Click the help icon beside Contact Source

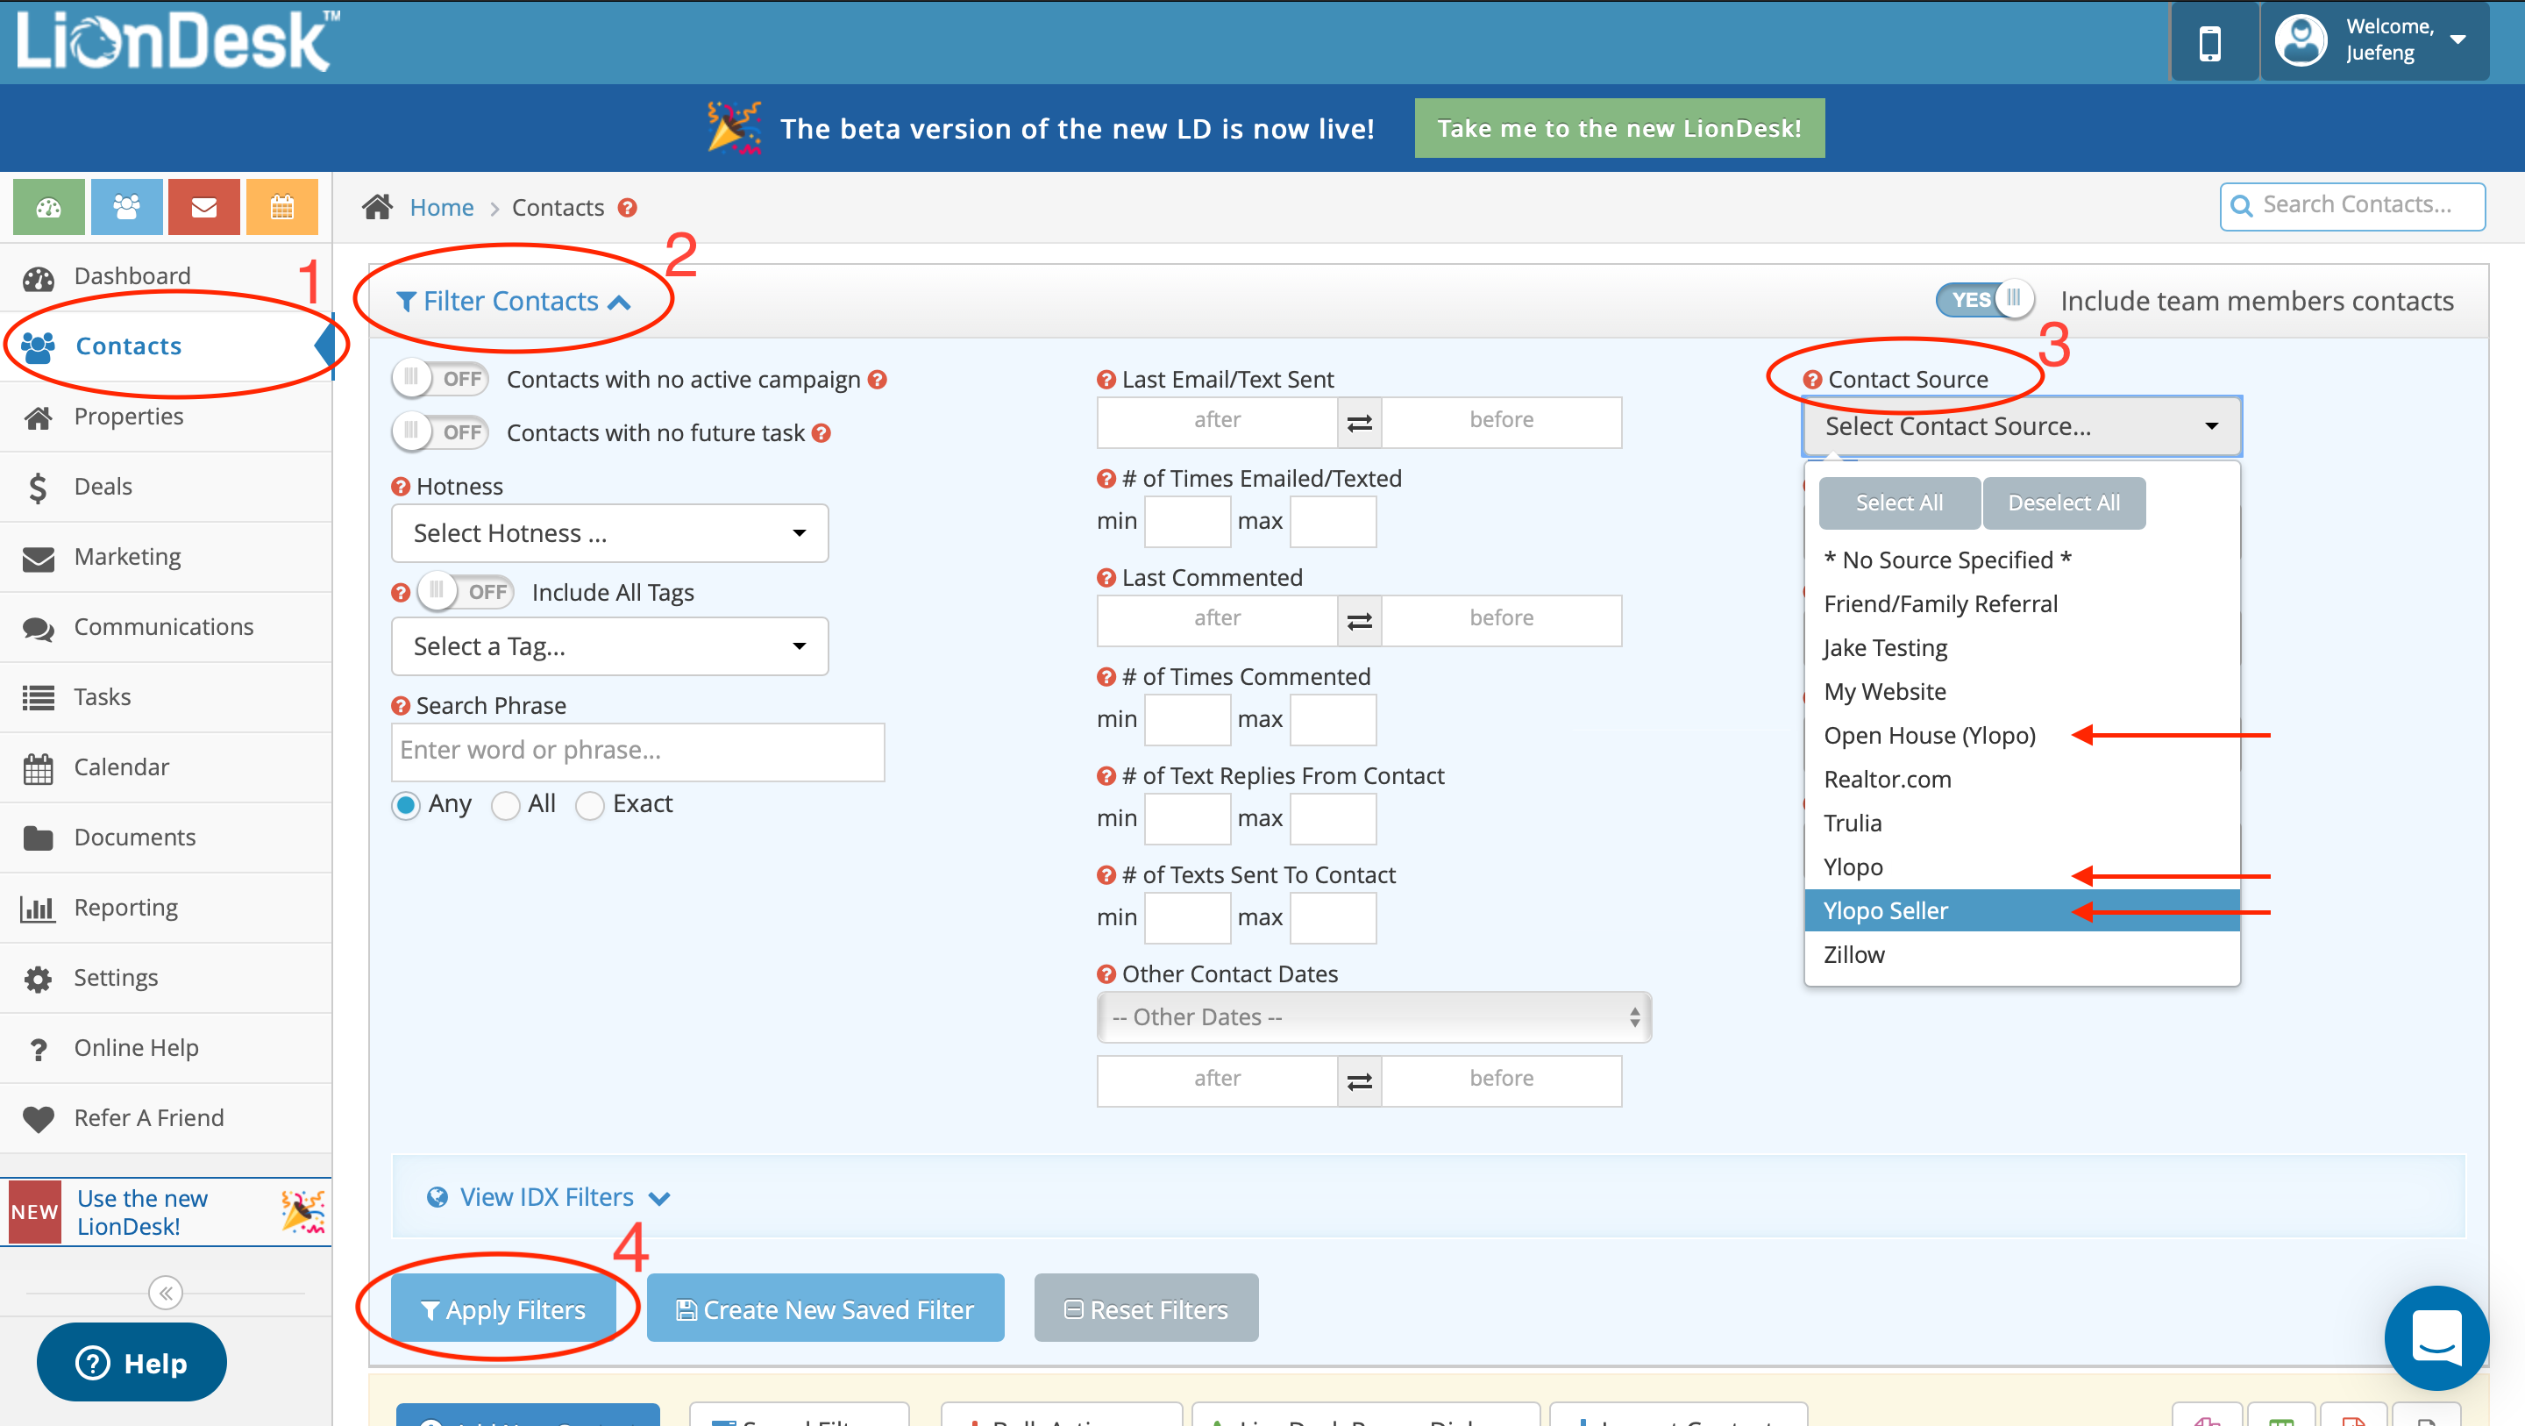pos(1812,380)
